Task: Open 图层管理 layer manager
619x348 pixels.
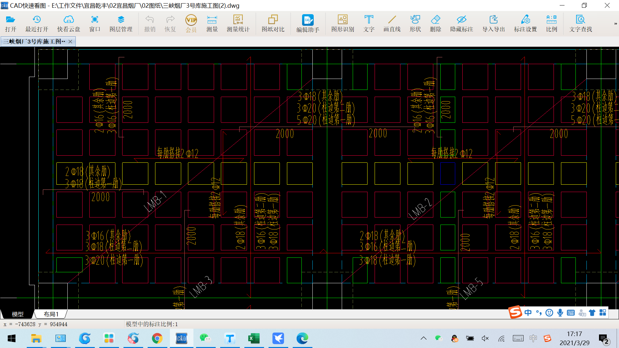Action: pyautogui.click(x=121, y=24)
